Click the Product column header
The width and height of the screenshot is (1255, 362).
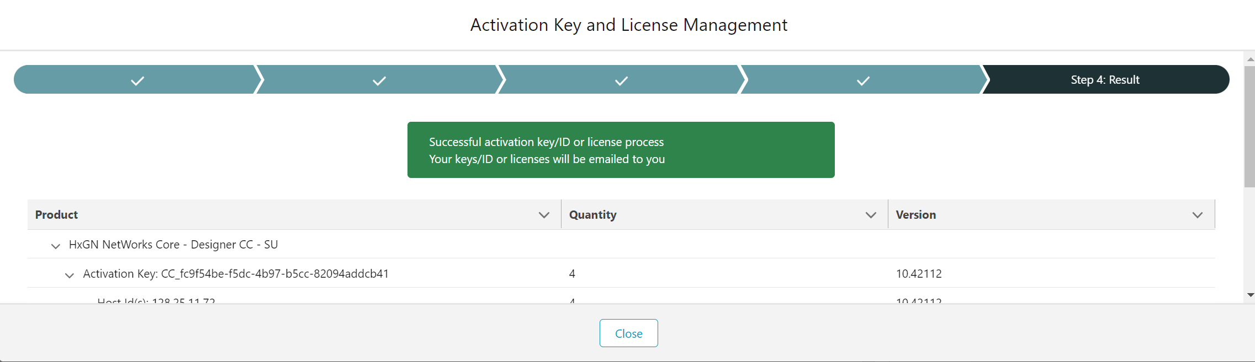pyautogui.click(x=56, y=214)
